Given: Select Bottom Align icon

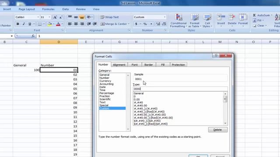Looking at the screenshot, I should [82, 17].
